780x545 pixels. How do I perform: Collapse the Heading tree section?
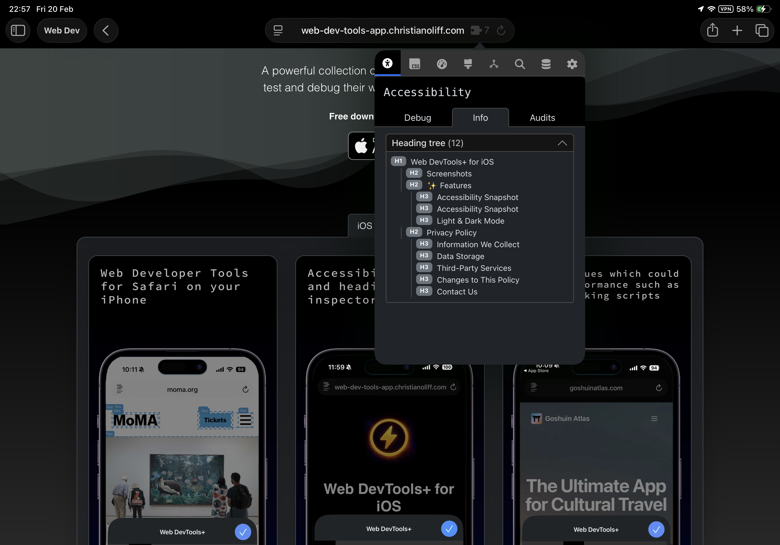coord(562,143)
